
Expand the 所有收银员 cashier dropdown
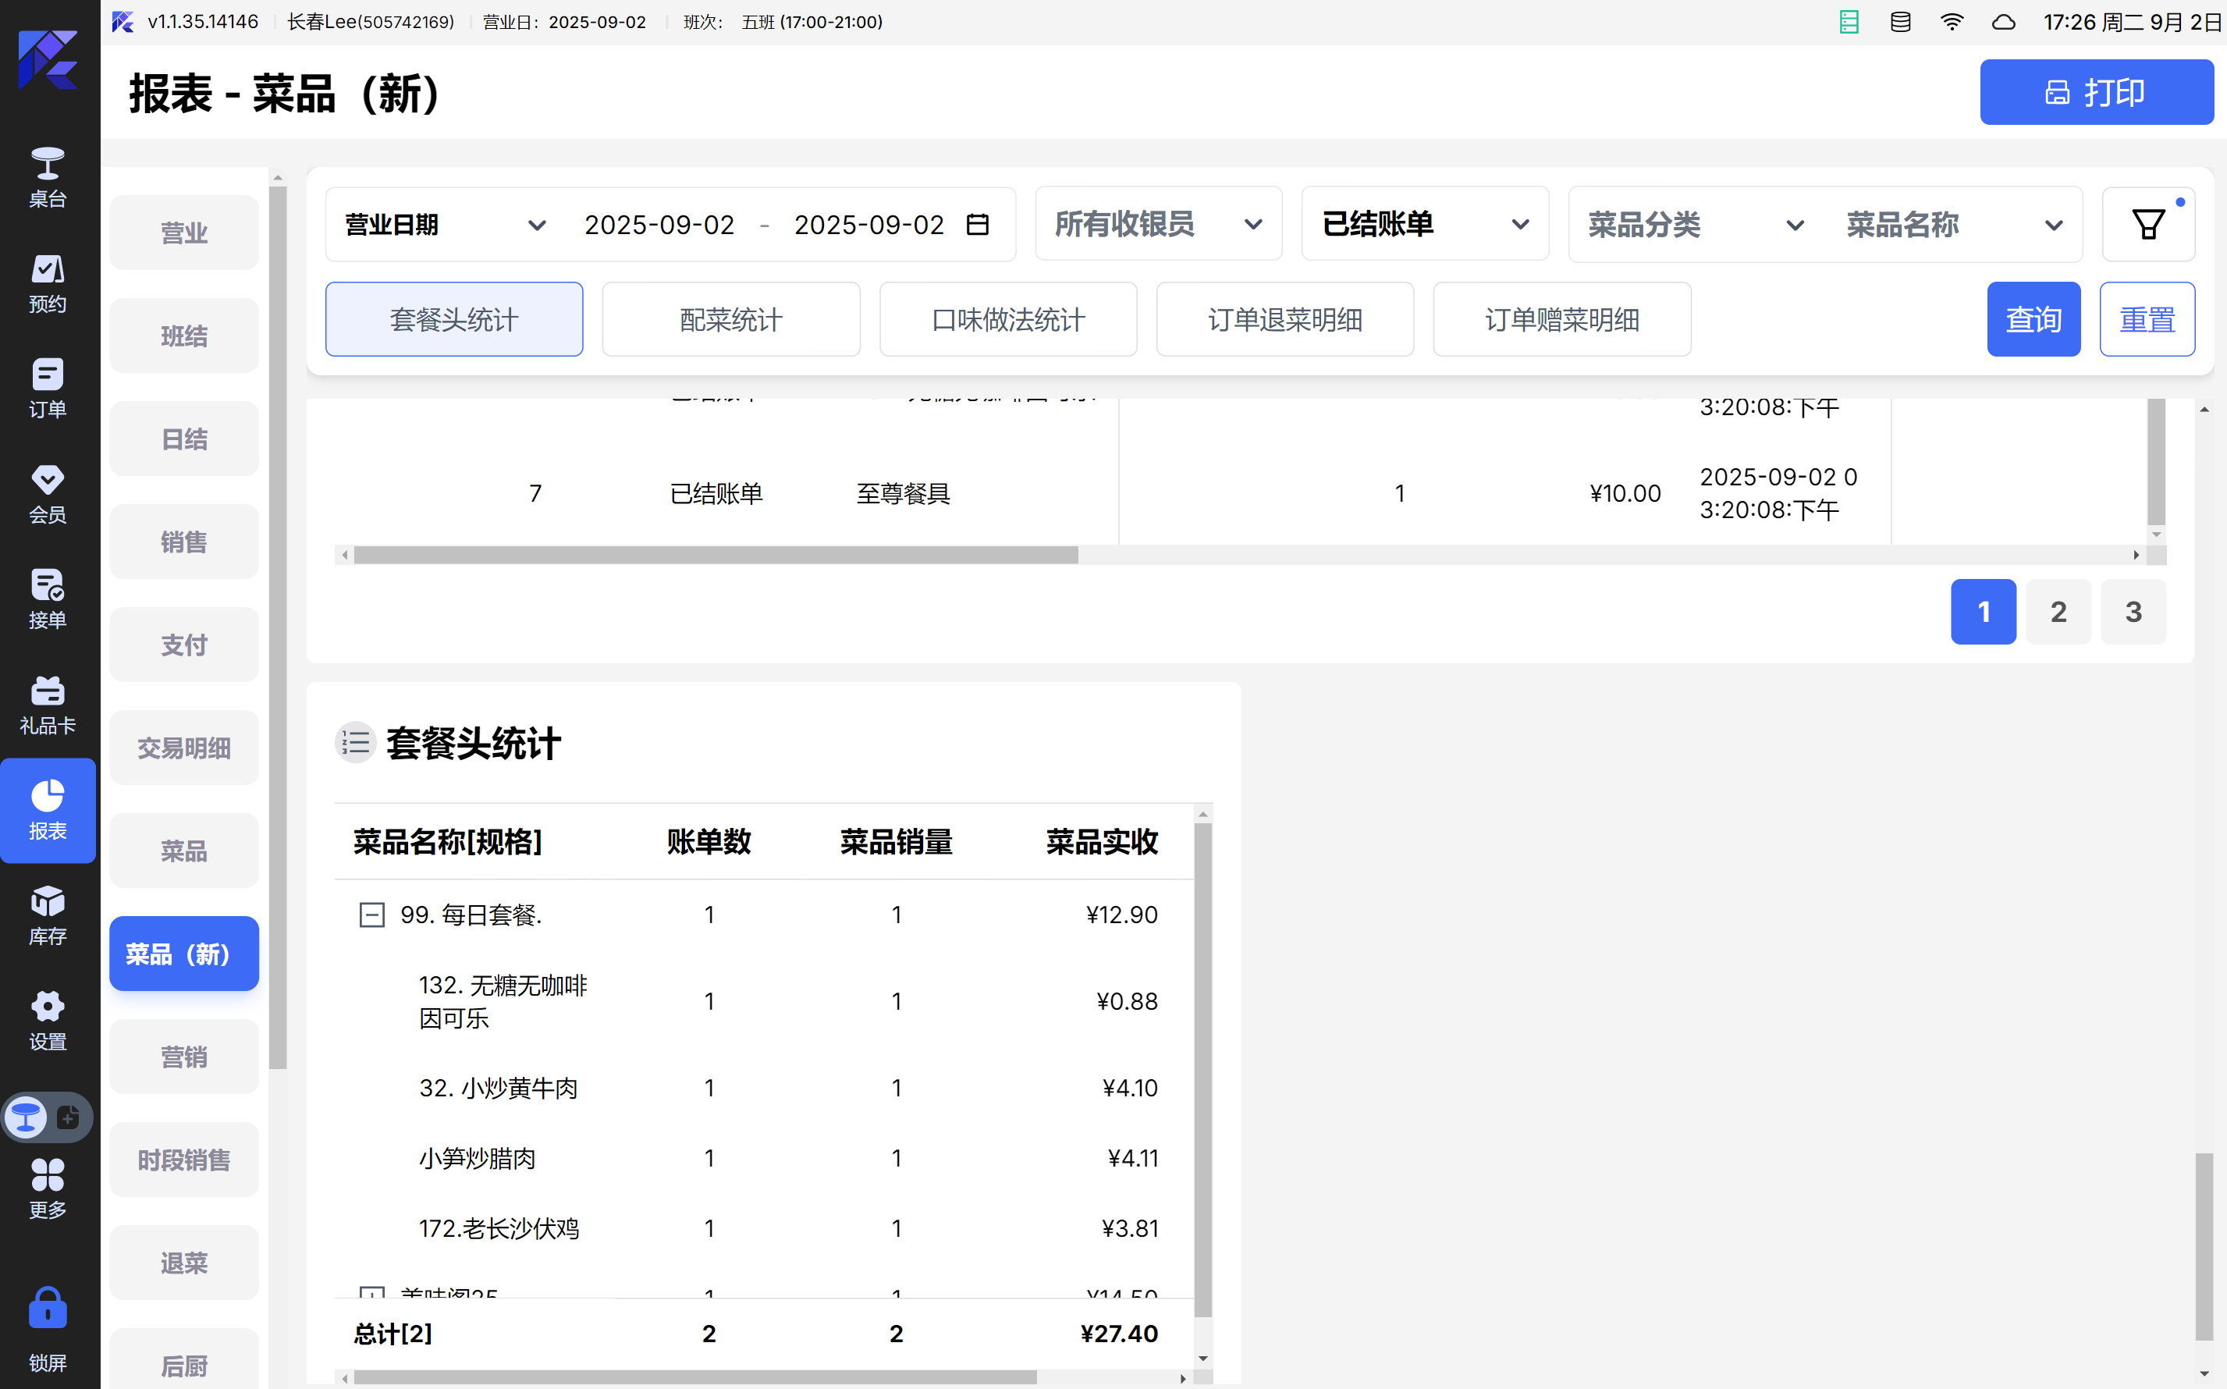1158,225
